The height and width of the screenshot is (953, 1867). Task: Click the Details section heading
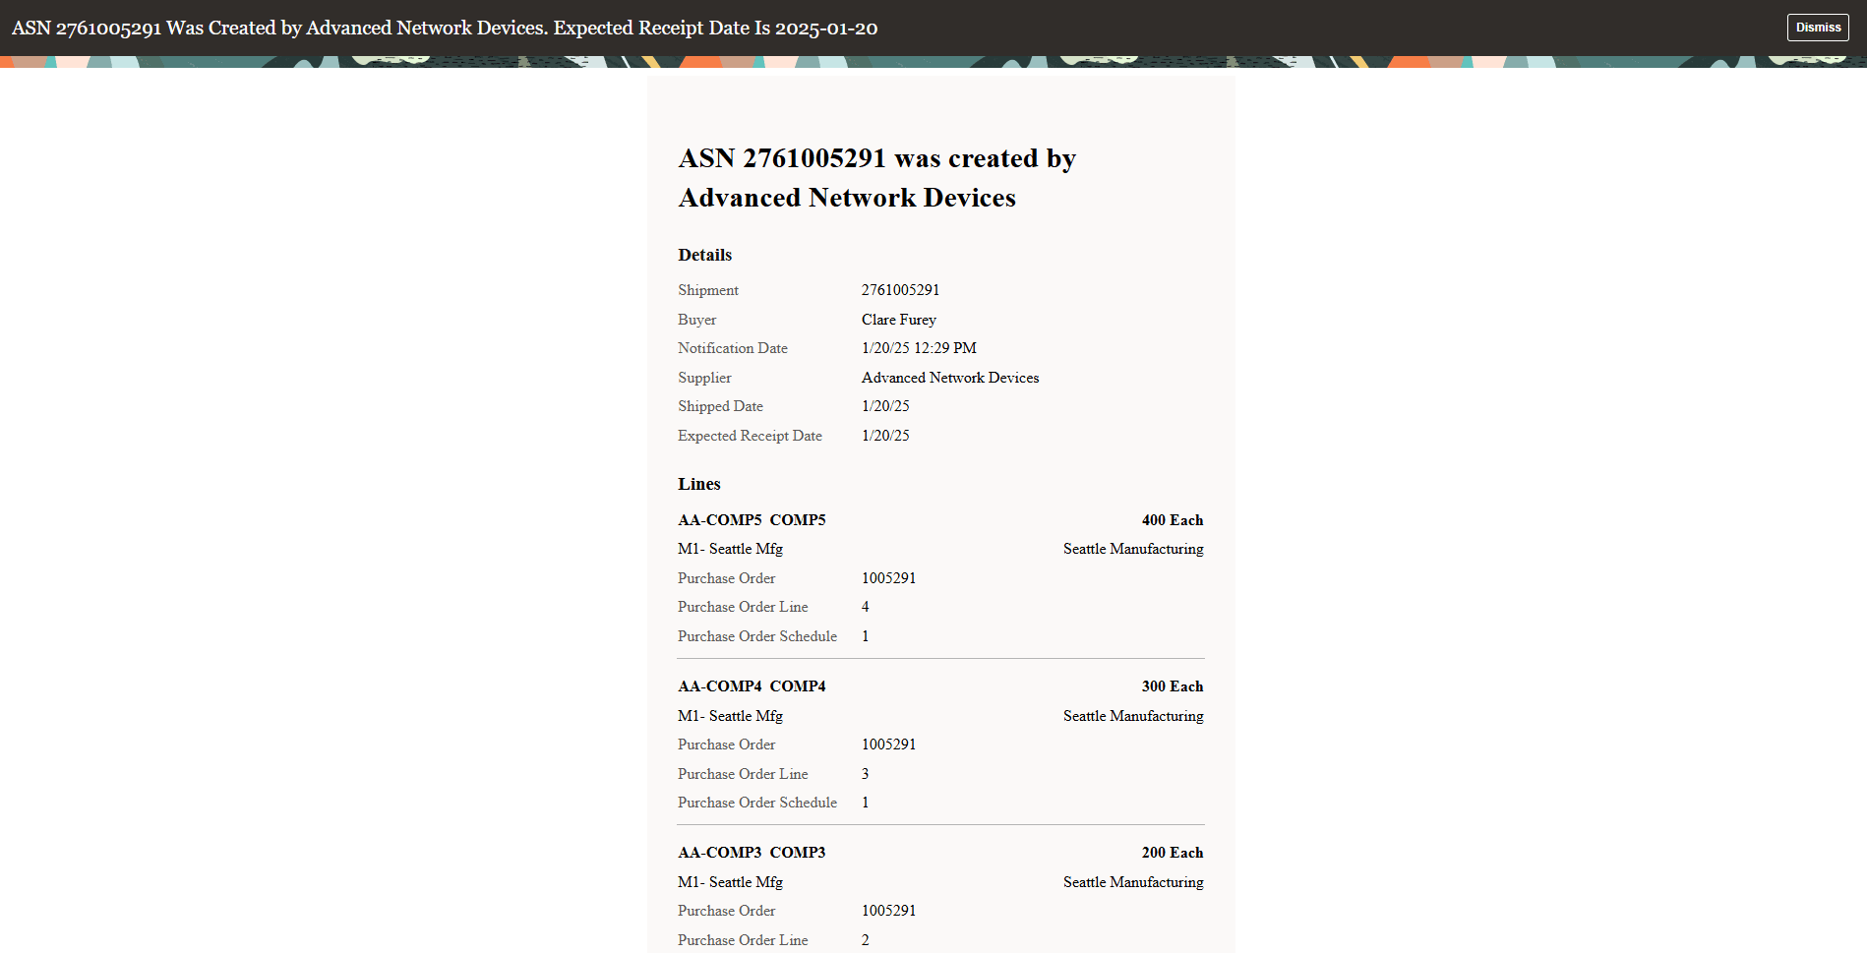point(704,255)
